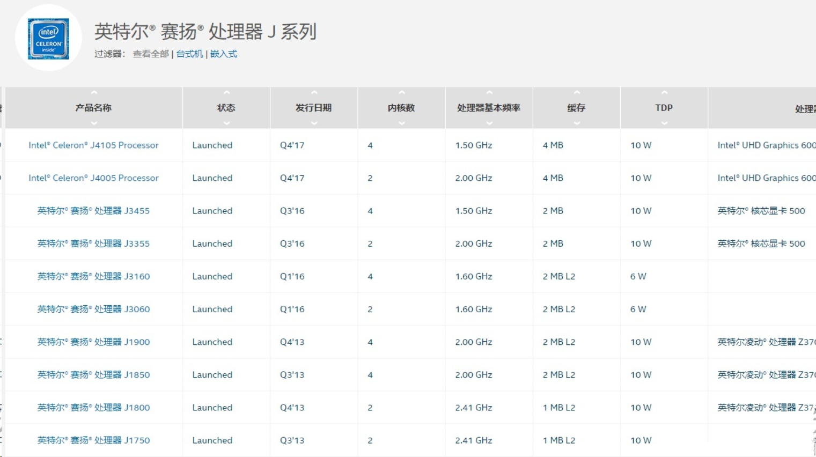Image resolution: width=816 pixels, height=457 pixels.
Task: Select 1 MB L2 cache in J1800 row
Action: 559,407
